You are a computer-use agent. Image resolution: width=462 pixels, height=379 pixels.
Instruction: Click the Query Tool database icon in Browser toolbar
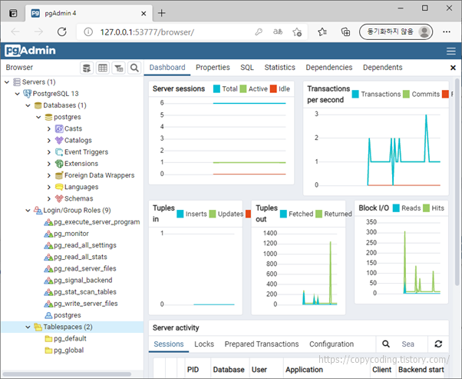click(x=87, y=68)
